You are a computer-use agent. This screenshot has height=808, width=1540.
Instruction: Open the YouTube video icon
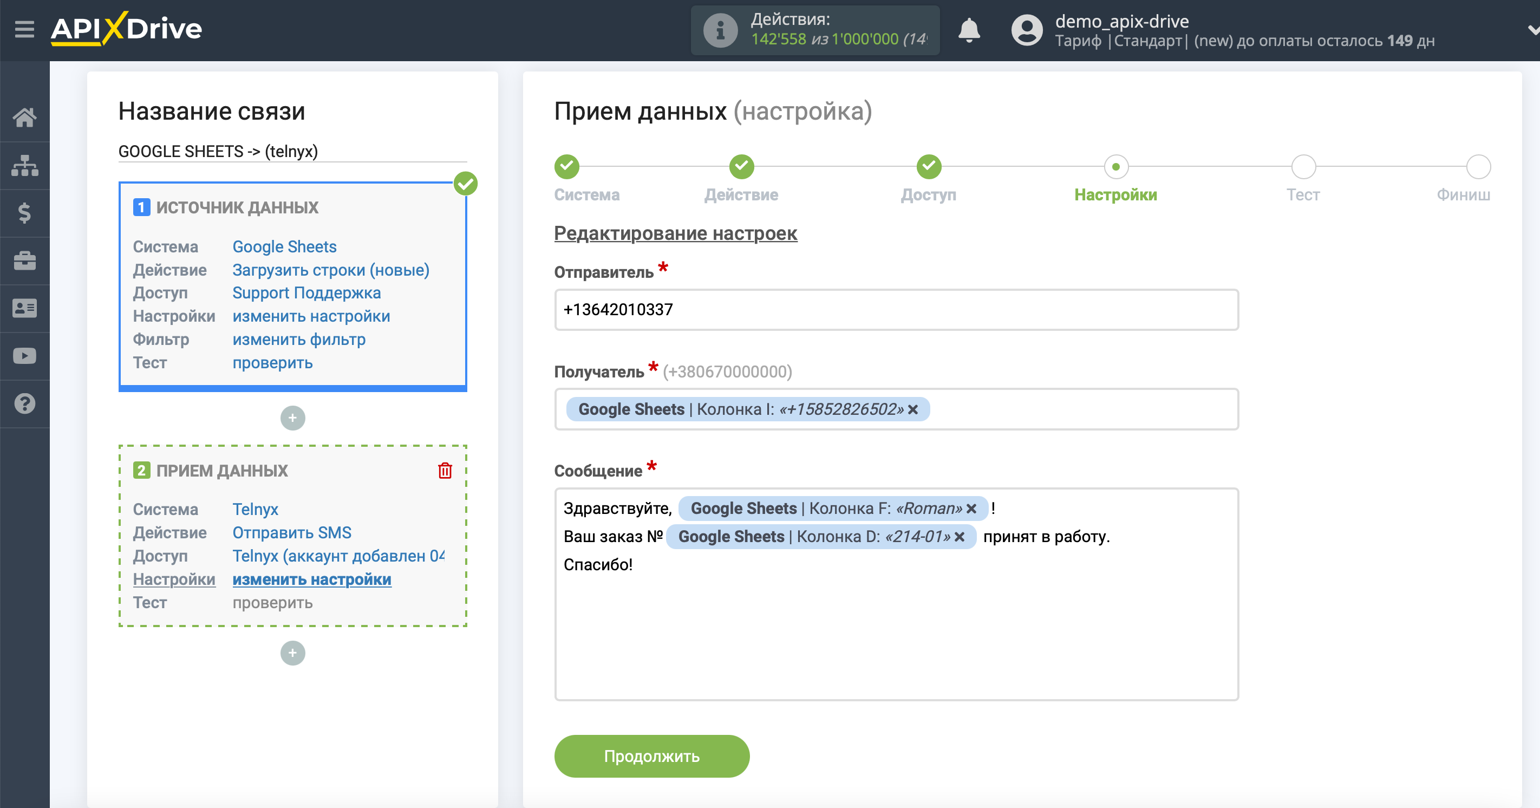[24, 356]
